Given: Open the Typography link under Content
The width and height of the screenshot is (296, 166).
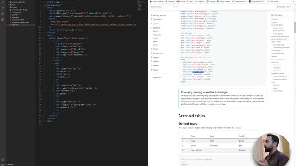Looking at the screenshot, I should point(157,35).
